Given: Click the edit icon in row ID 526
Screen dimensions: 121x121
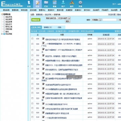Looking at the screenshot, I should point(43,84).
